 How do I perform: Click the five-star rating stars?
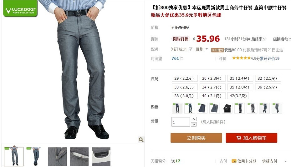pyautogui.click(x=241, y=58)
